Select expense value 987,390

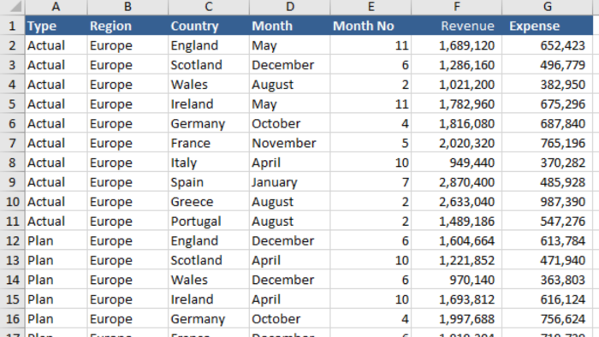pos(548,202)
